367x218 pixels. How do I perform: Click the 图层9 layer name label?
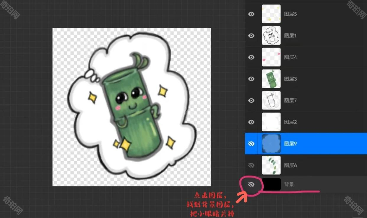(290, 144)
